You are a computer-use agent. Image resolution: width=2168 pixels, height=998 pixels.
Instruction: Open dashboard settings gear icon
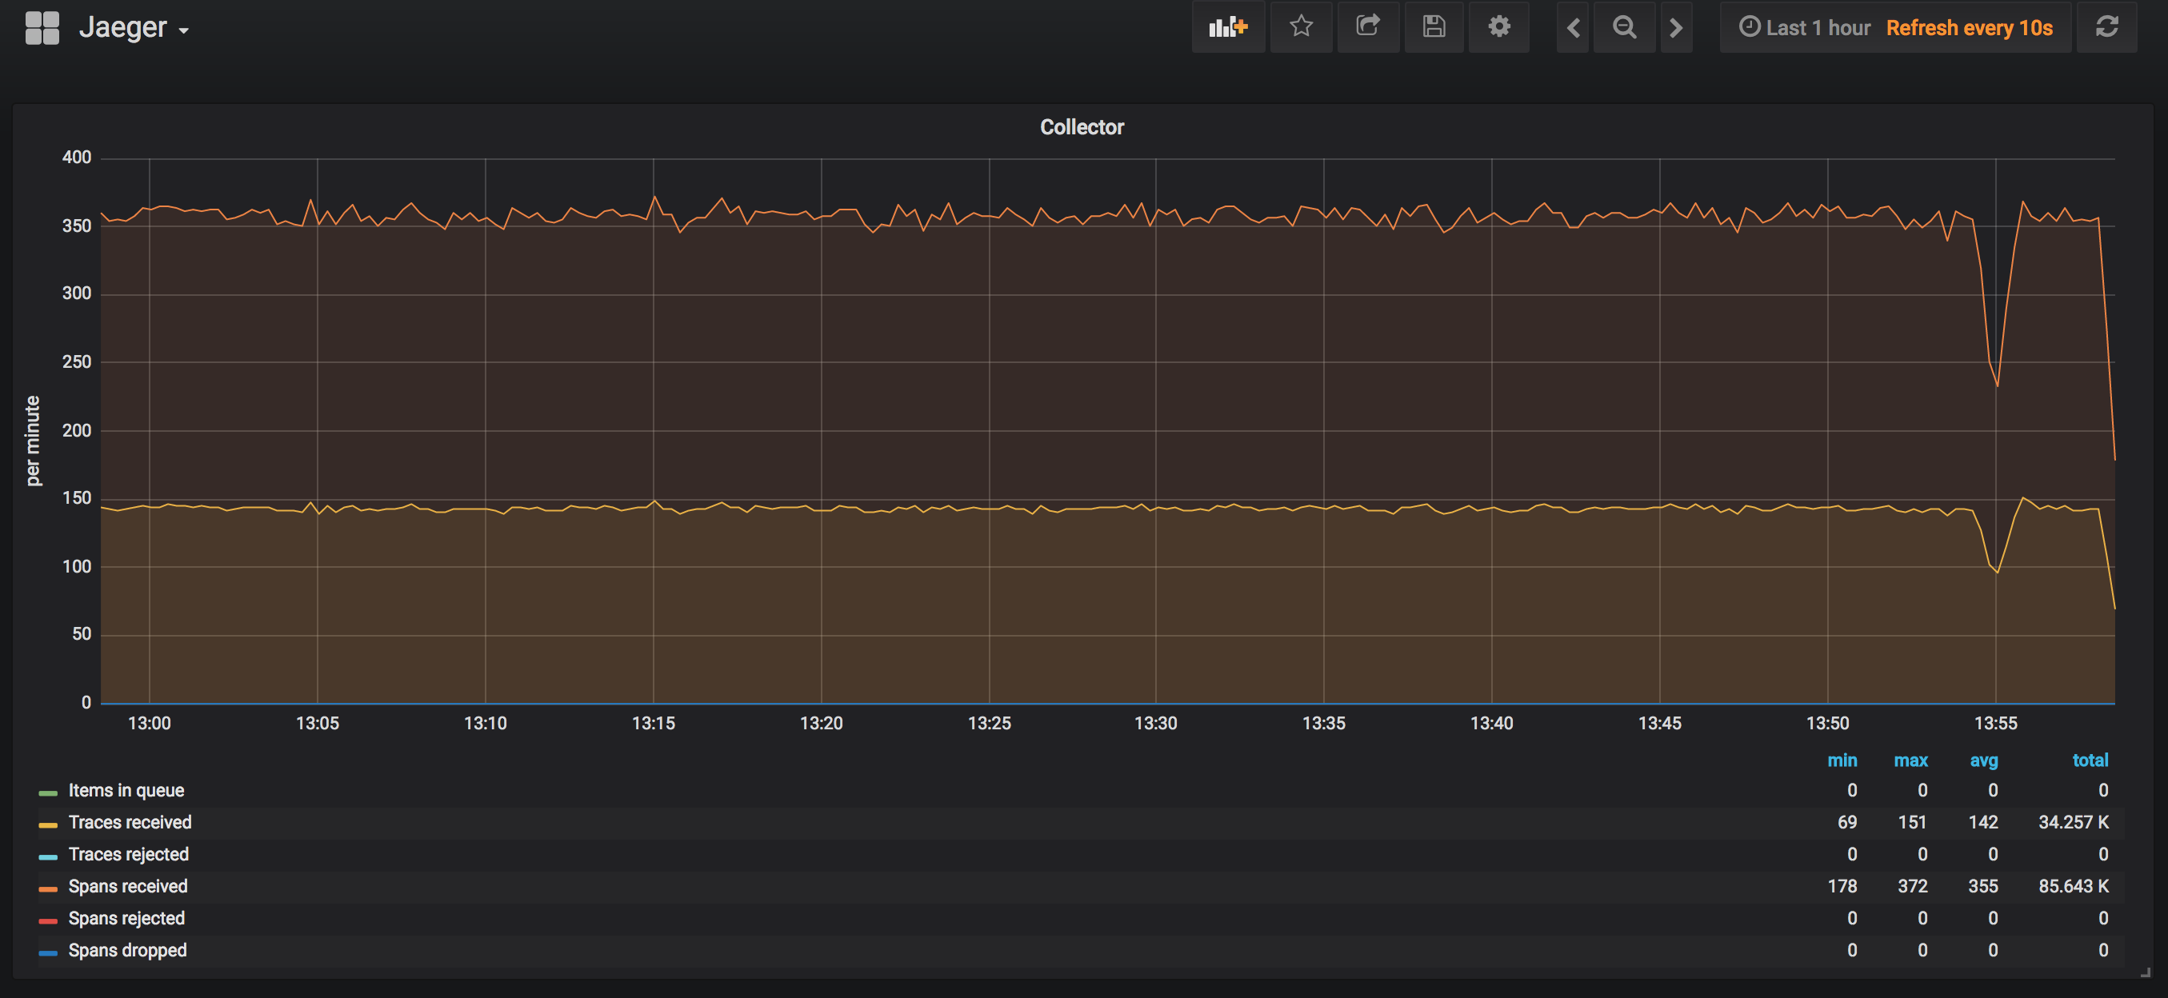(x=1499, y=27)
